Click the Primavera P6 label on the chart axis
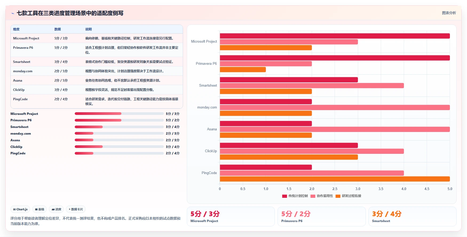Image resolution: width=467 pixels, height=237 pixels. 206,64
